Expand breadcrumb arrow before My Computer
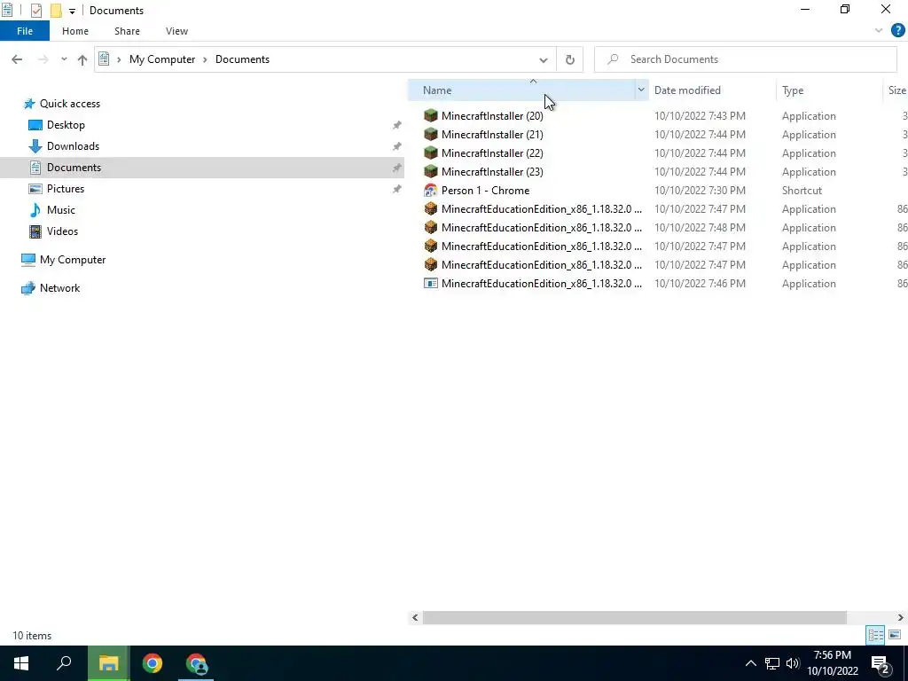 [119, 59]
